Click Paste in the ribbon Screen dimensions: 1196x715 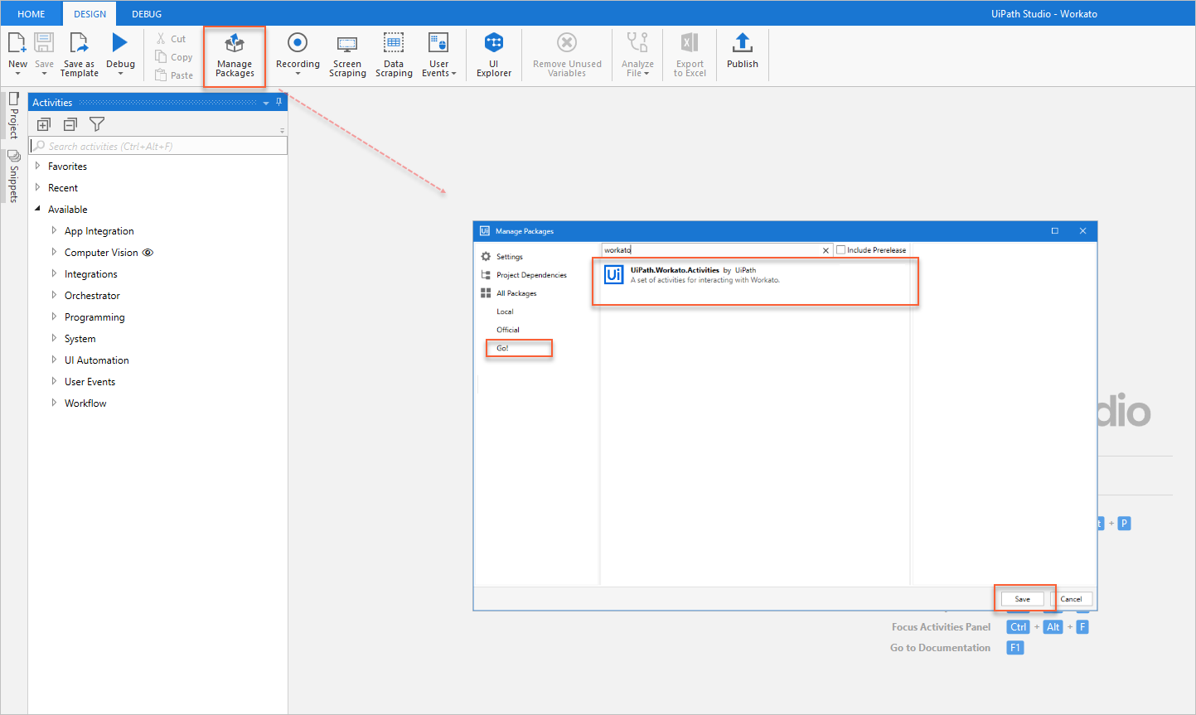(174, 75)
